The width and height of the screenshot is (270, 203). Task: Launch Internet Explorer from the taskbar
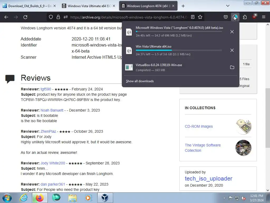[x=23, y=198]
